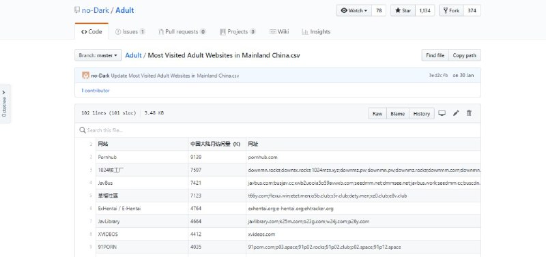The width and height of the screenshot is (546, 257).
Task: View the 1,134 stargazers count
Action: tap(425, 10)
